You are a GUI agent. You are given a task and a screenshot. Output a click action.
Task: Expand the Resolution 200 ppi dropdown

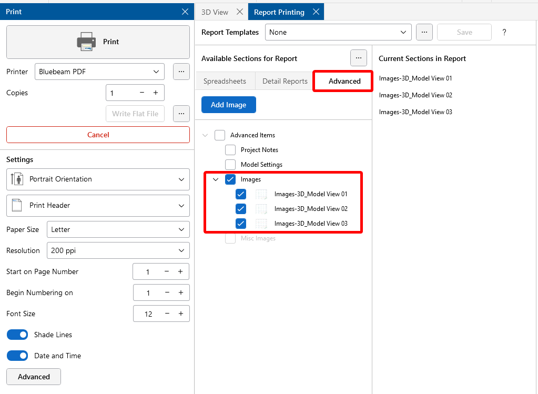118,250
